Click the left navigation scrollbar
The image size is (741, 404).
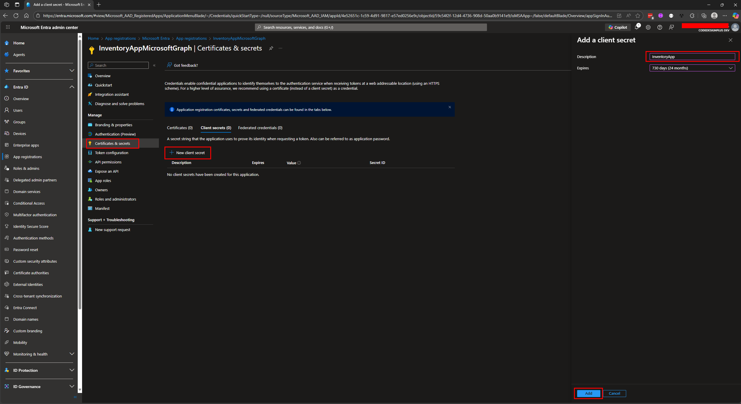pyautogui.click(x=80, y=174)
